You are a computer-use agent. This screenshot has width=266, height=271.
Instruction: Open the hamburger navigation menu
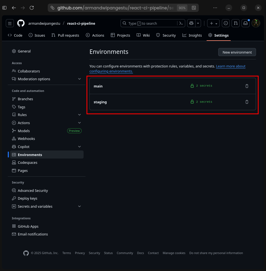10,23
